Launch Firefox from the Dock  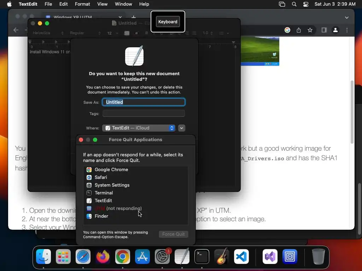(103, 257)
